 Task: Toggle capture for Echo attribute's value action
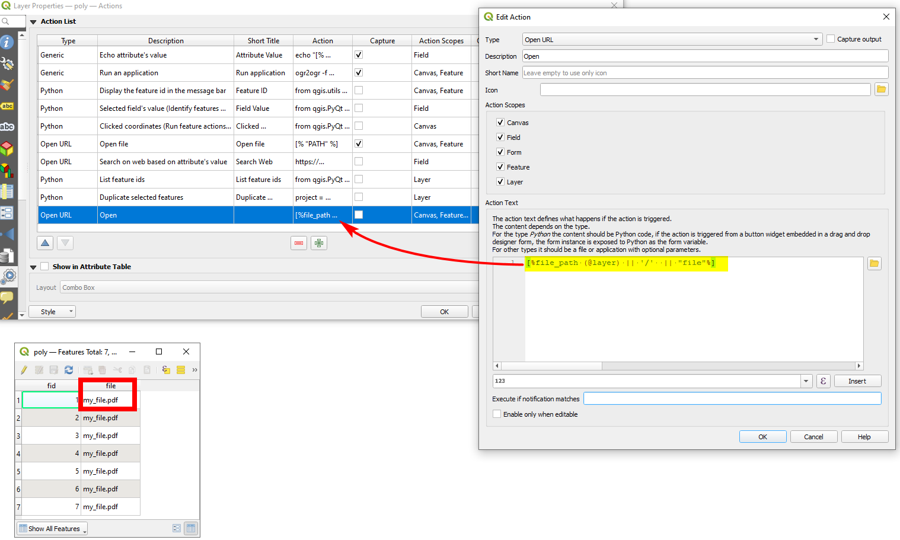tap(359, 55)
